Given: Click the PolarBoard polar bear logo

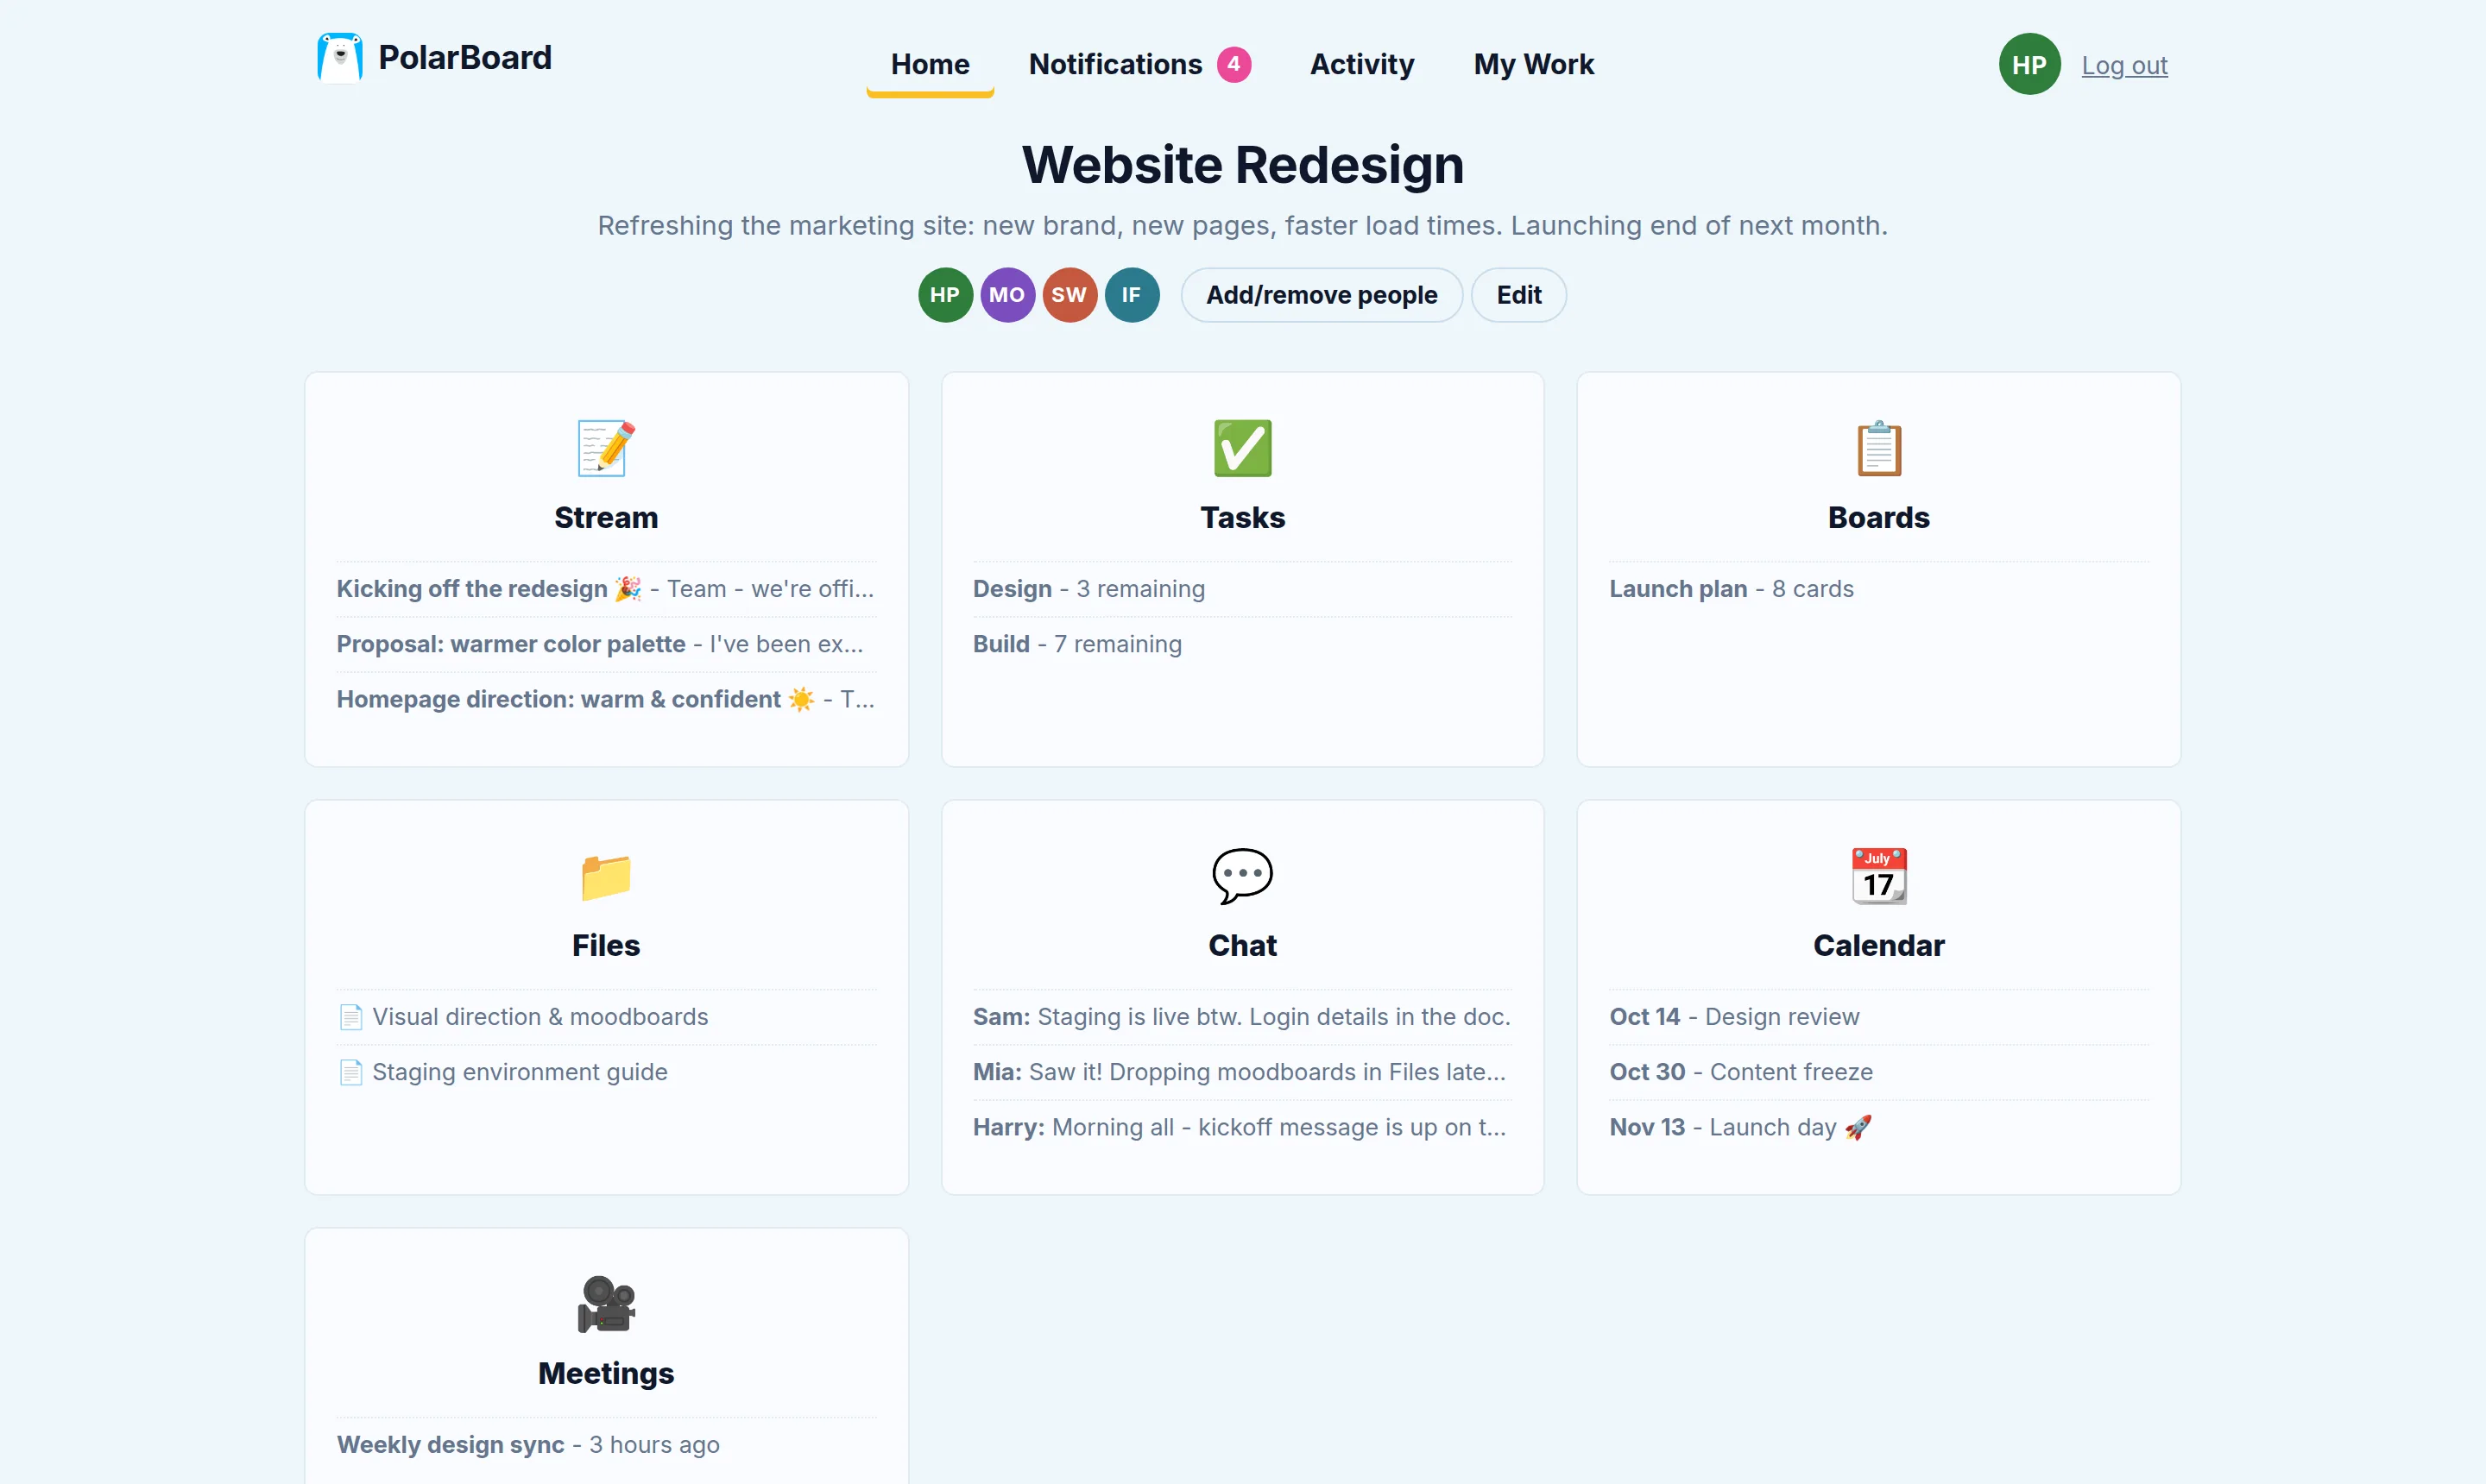Looking at the screenshot, I should tap(339, 58).
